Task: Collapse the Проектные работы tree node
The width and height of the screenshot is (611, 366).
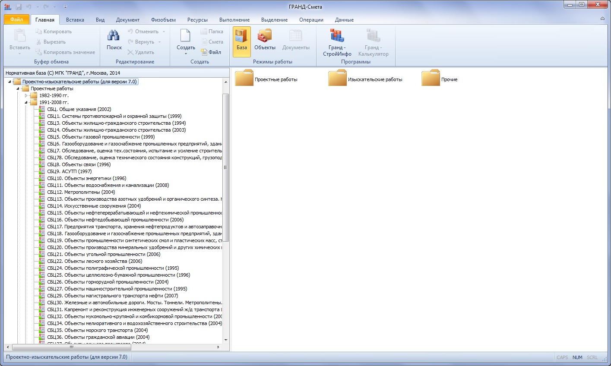Action: pos(18,88)
